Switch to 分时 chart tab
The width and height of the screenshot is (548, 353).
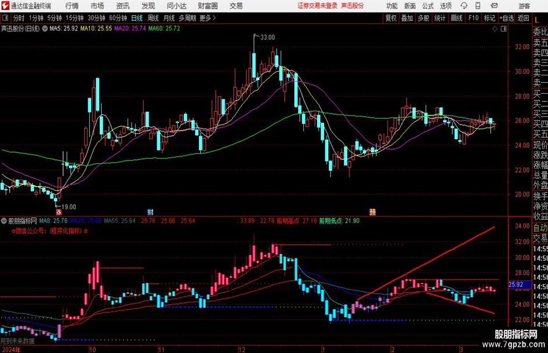(x=19, y=18)
